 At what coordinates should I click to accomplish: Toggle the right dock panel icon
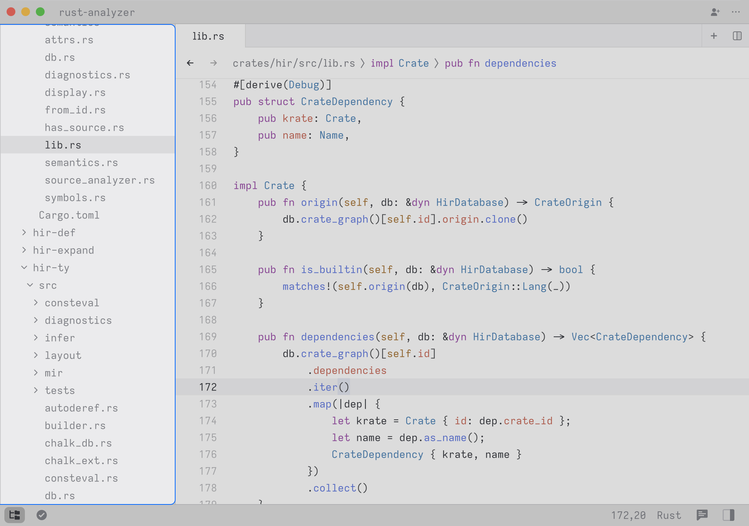tap(728, 515)
